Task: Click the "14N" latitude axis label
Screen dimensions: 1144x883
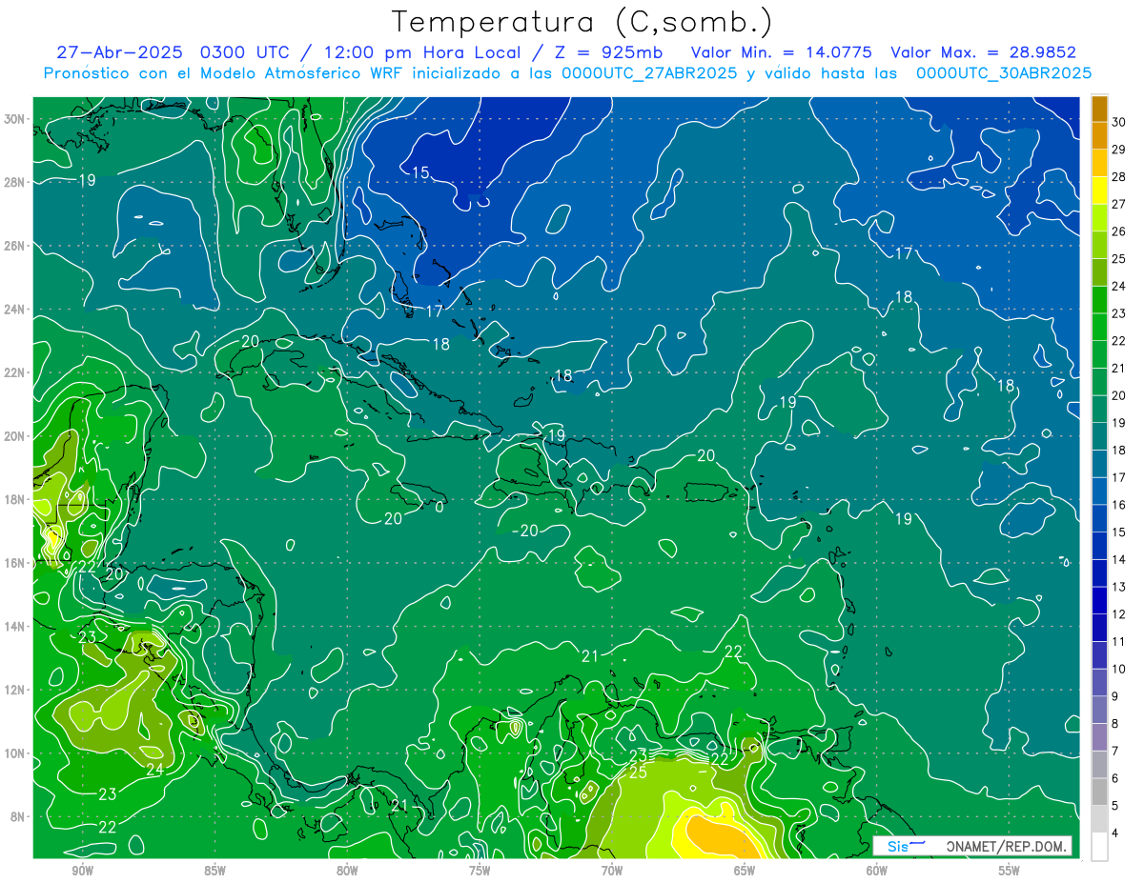Action: (x=16, y=627)
